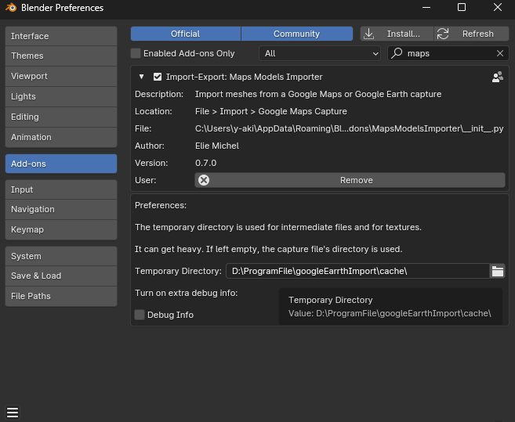Open the 'All' category dropdown
Screen dimensions: 515x422
coord(320,53)
